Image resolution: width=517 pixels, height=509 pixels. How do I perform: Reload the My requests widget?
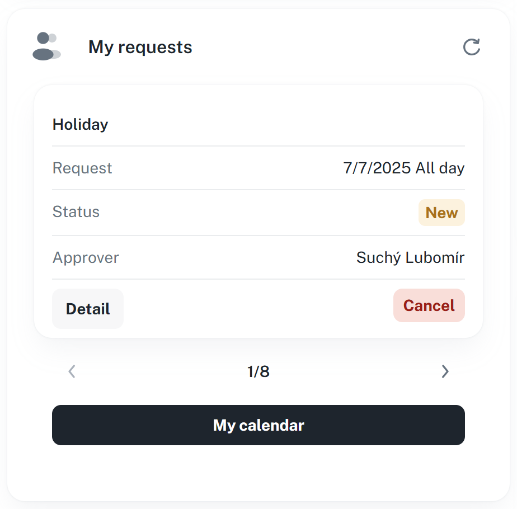472,47
